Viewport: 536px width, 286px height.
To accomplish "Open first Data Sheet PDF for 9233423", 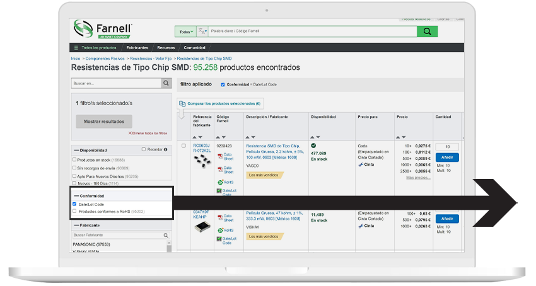I will point(225,156).
